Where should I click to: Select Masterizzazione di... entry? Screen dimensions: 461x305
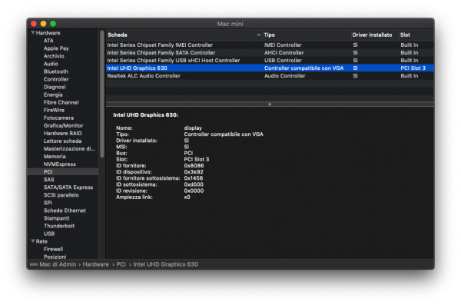69,148
